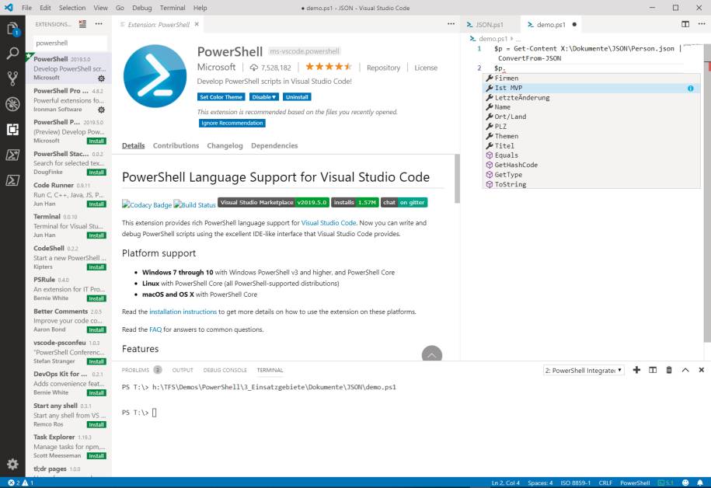Viewport: 711px width, 488px height.
Task: Click the powershell extension search box
Action: 70,43
